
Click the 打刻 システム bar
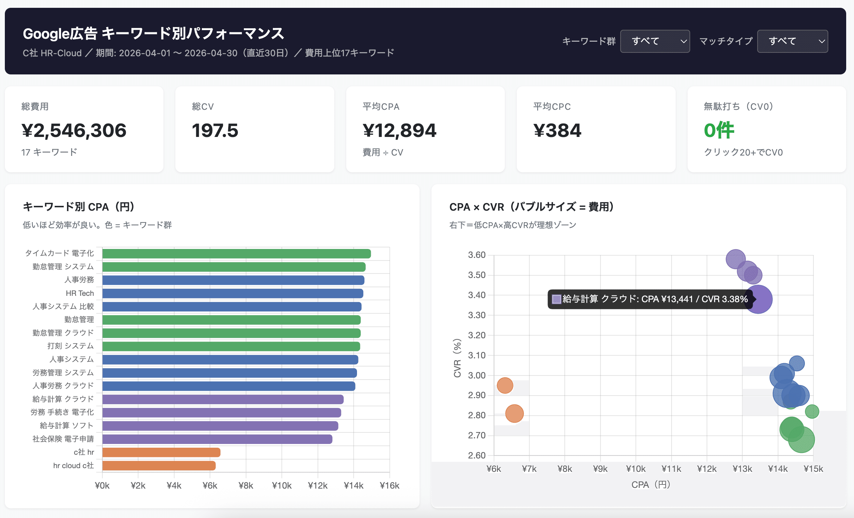click(231, 346)
